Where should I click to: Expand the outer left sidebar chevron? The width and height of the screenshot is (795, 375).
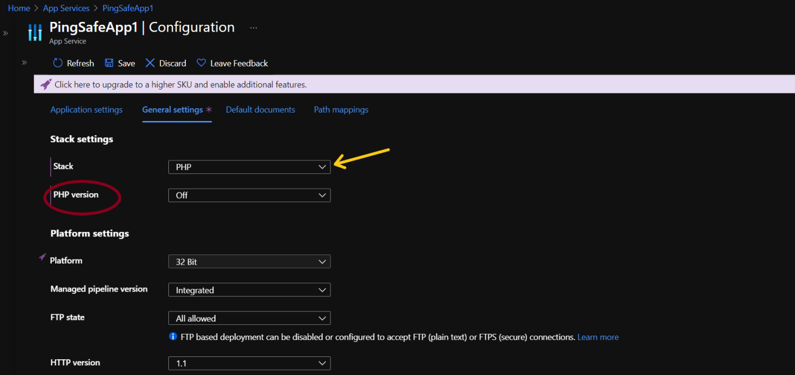point(6,33)
